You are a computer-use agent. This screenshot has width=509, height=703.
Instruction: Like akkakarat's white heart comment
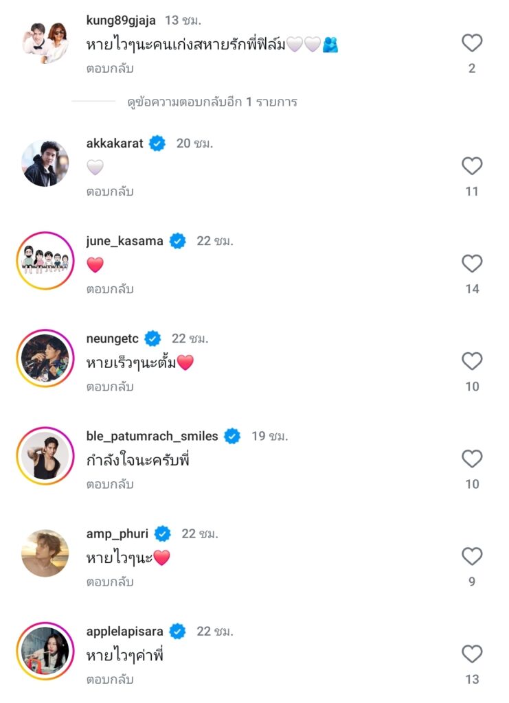472,166
